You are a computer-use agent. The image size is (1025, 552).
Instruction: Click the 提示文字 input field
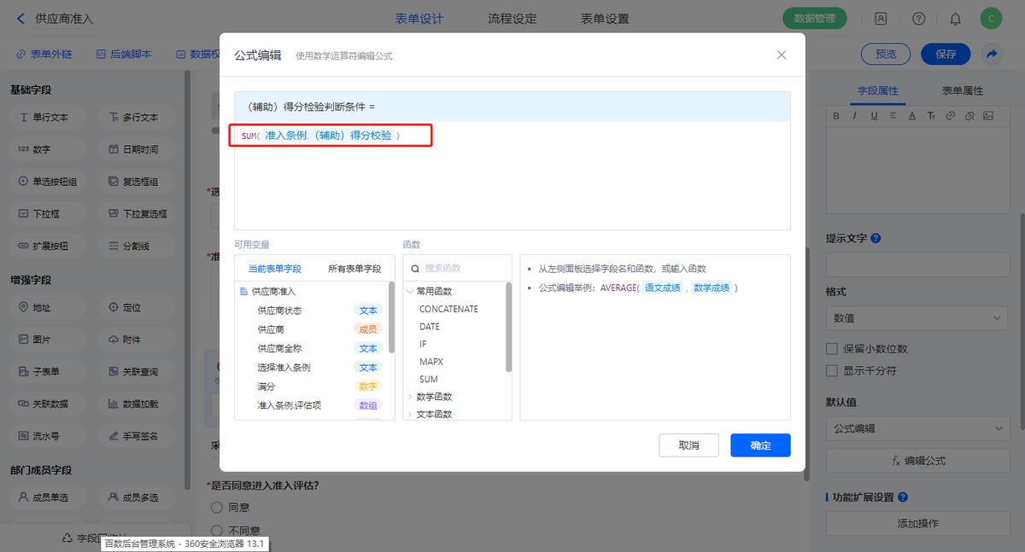coord(917,264)
